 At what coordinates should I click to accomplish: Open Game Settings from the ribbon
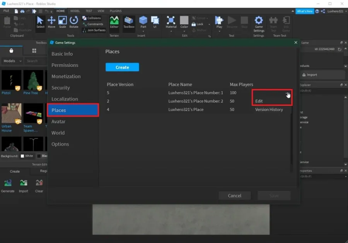pyautogui.click(x=259, y=24)
